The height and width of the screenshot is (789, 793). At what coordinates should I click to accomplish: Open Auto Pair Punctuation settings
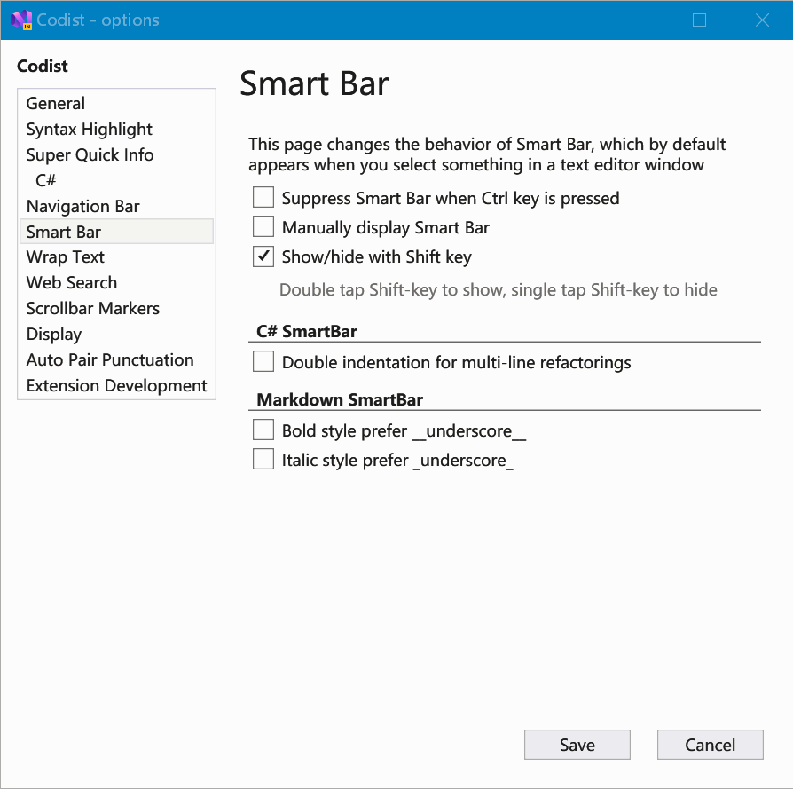point(116,359)
